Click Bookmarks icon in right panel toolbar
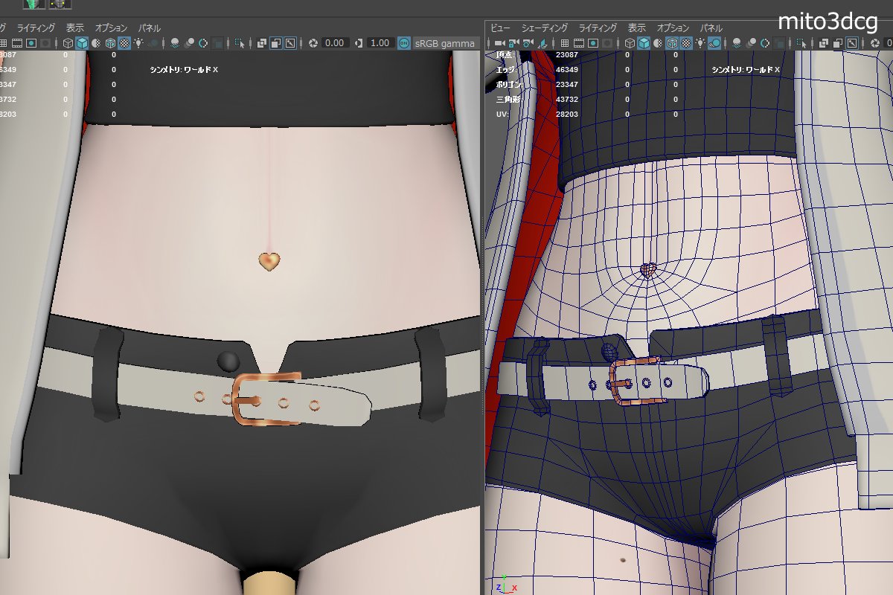The width and height of the screenshot is (893, 595). coord(542,43)
